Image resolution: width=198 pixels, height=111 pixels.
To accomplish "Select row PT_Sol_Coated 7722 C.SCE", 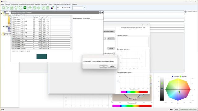I will point(41,40).
